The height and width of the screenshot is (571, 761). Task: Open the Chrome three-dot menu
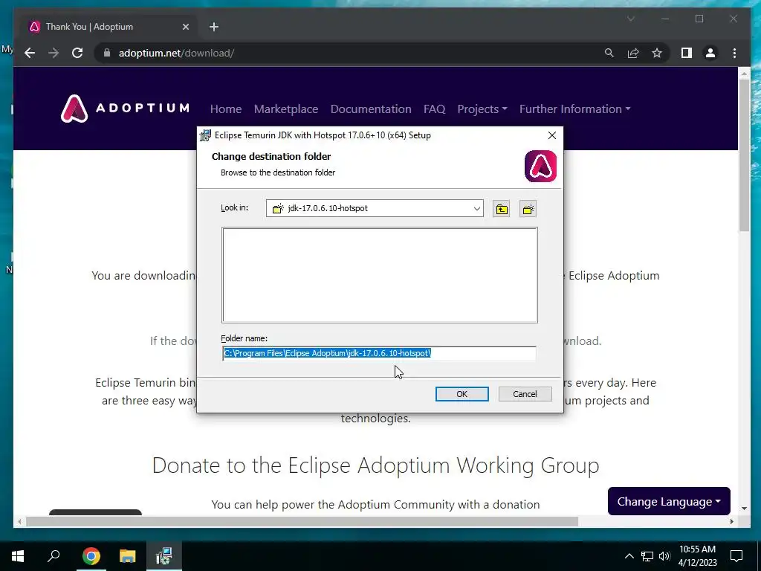click(x=734, y=53)
